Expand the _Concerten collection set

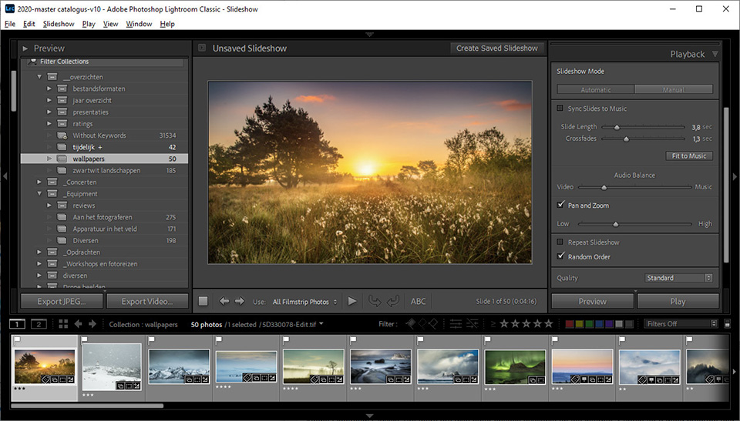click(x=39, y=182)
